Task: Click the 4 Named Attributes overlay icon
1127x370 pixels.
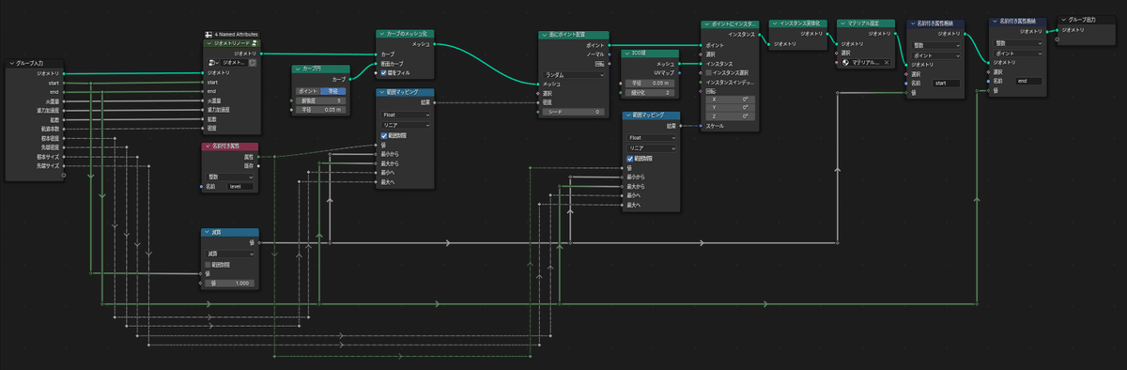Action: (208, 34)
